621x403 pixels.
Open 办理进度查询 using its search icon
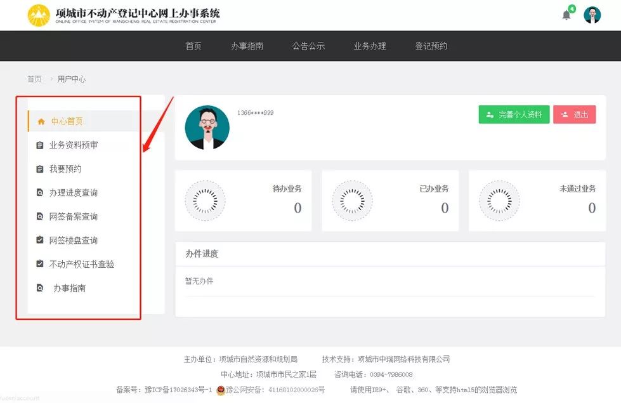coord(39,192)
